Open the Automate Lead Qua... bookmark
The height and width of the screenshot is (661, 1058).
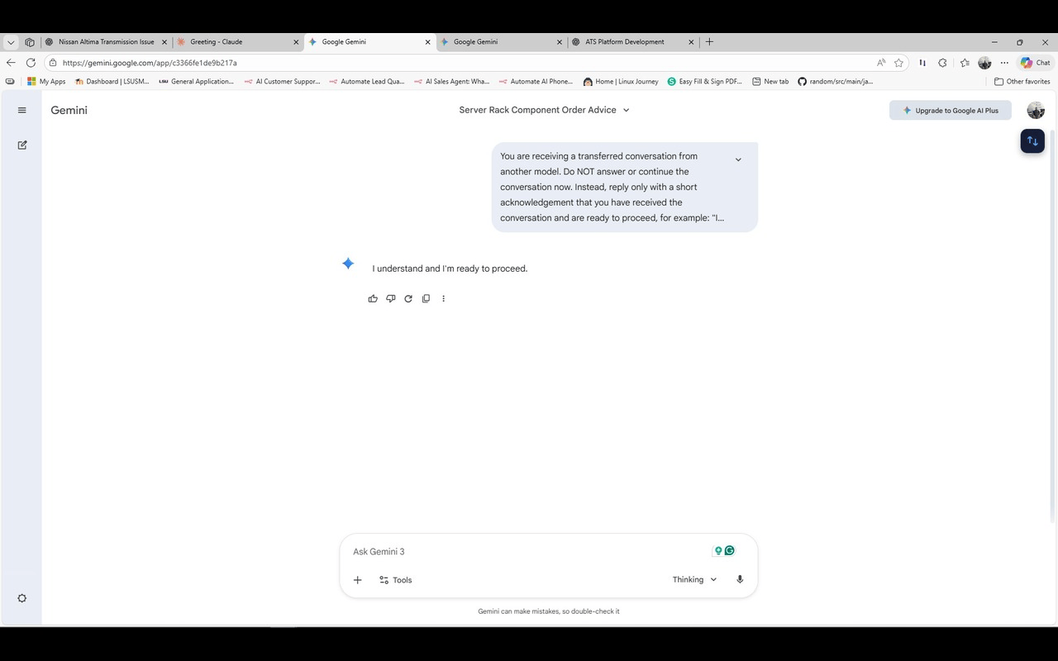366,82
